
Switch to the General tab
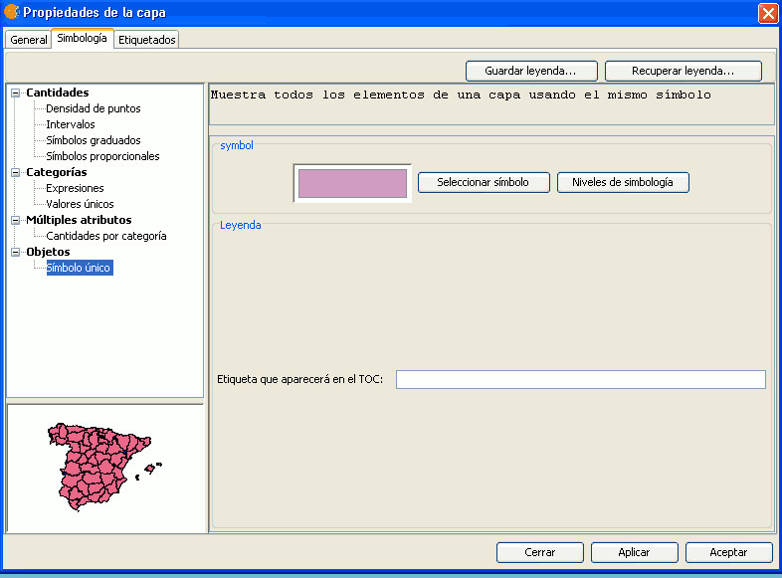pyautogui.click(x=29, y=40)
